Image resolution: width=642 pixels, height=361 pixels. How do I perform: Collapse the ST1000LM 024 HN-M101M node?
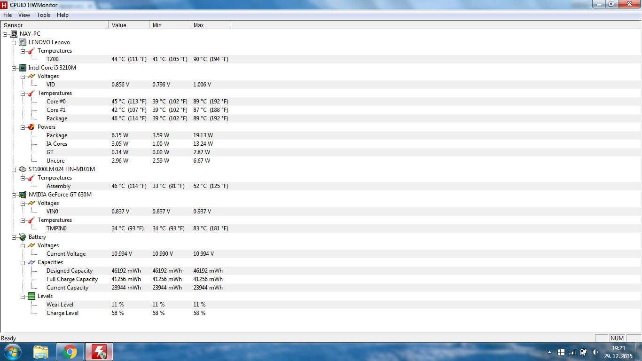point(14,169)
